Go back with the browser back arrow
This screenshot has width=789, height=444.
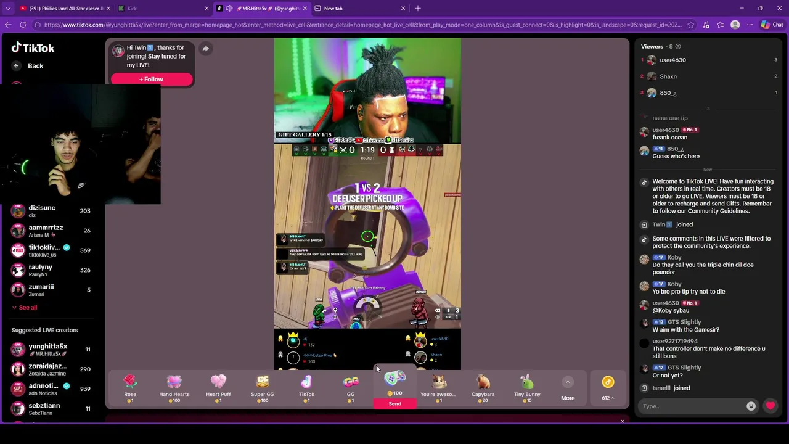pos(8,25)
